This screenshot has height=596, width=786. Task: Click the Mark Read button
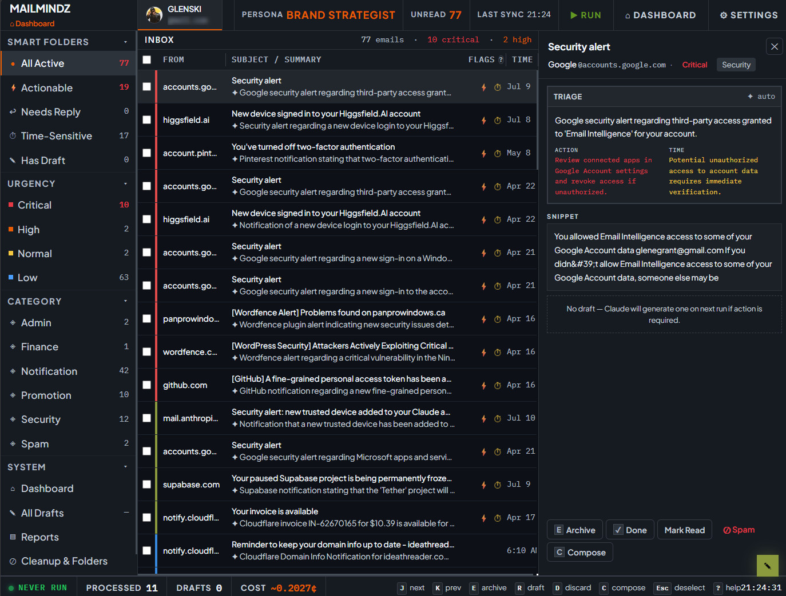pos(684,530)
